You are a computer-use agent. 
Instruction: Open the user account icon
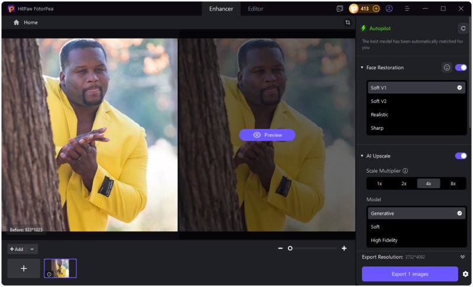click(389, 9)
